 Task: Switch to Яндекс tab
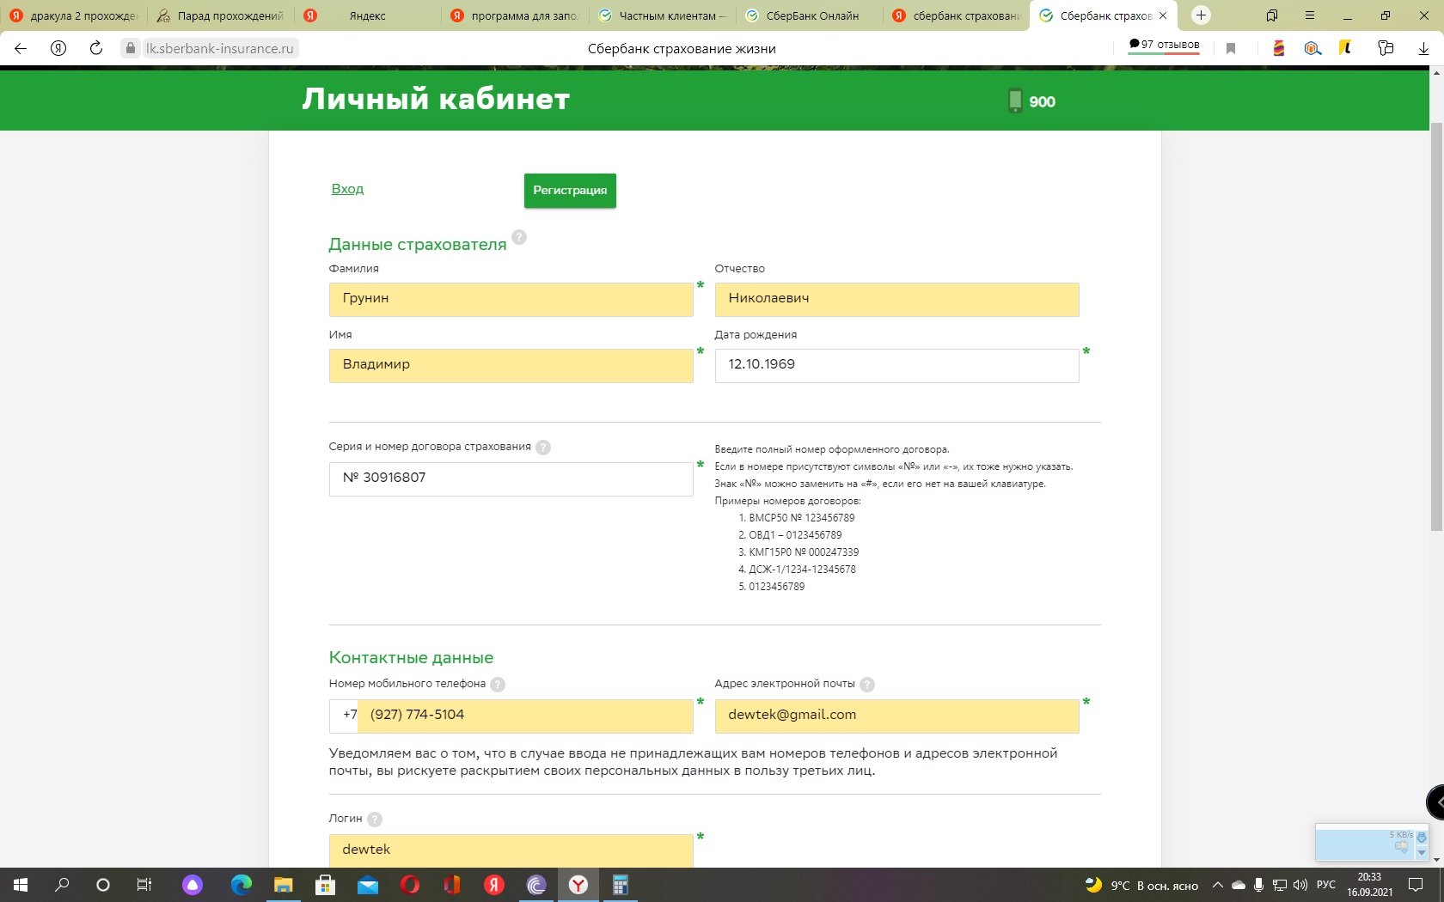[x=369, y=15]
